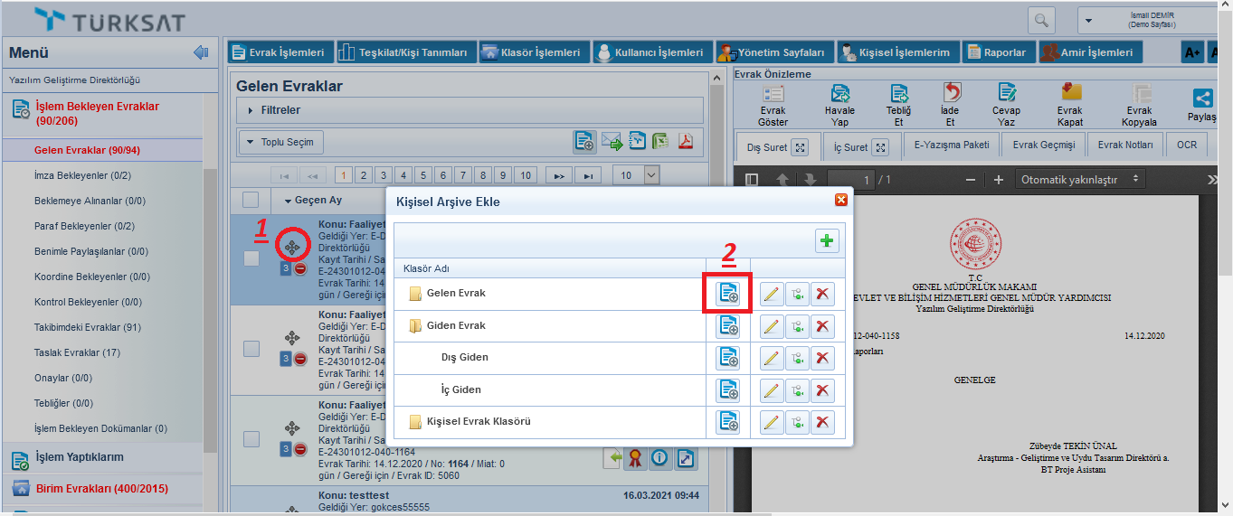The image size is (1233, 516).
Task: Switch to the Evrak Geçmişi tab
Action: click(x=1044, y=145)
